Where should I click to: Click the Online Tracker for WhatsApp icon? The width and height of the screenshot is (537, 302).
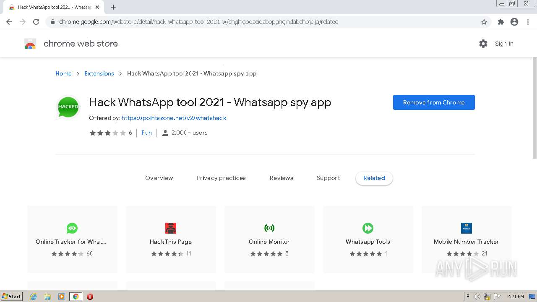(72, 228)
